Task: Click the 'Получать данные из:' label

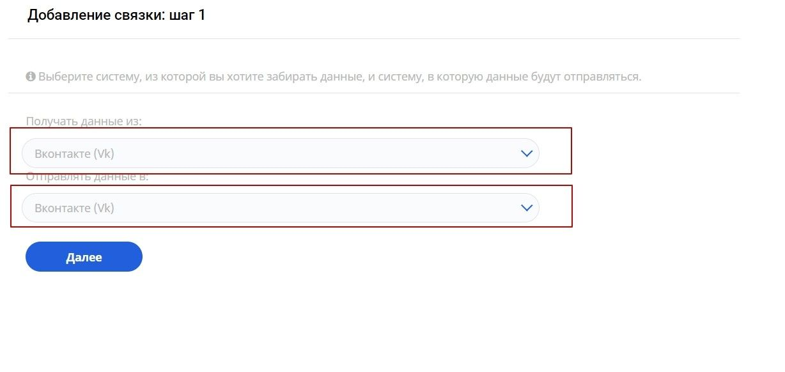Action: [x=84, y=121]
